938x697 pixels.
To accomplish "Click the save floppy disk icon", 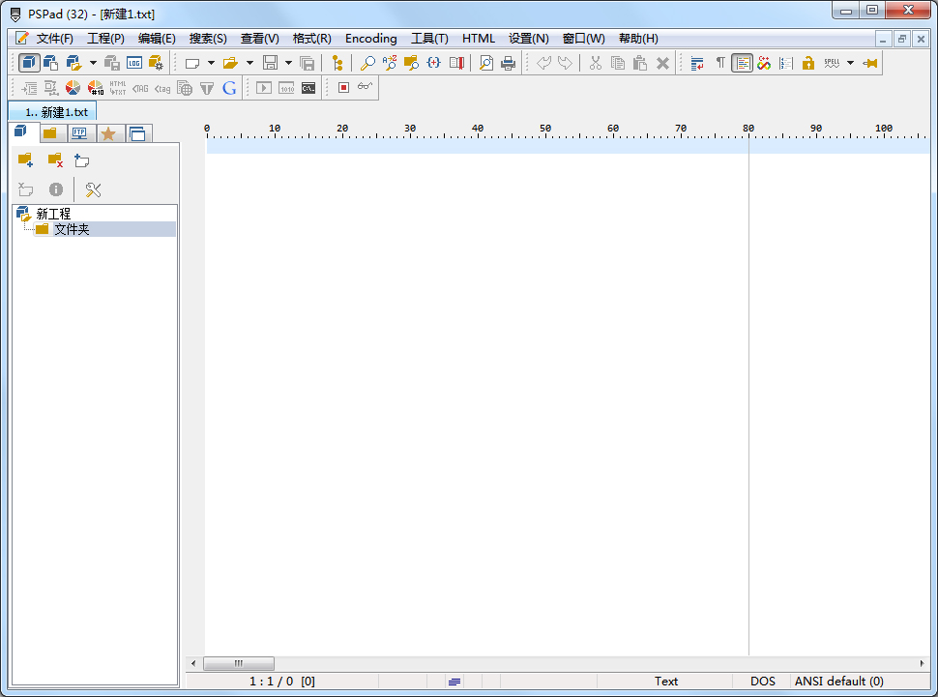I will tap(271, 63).
